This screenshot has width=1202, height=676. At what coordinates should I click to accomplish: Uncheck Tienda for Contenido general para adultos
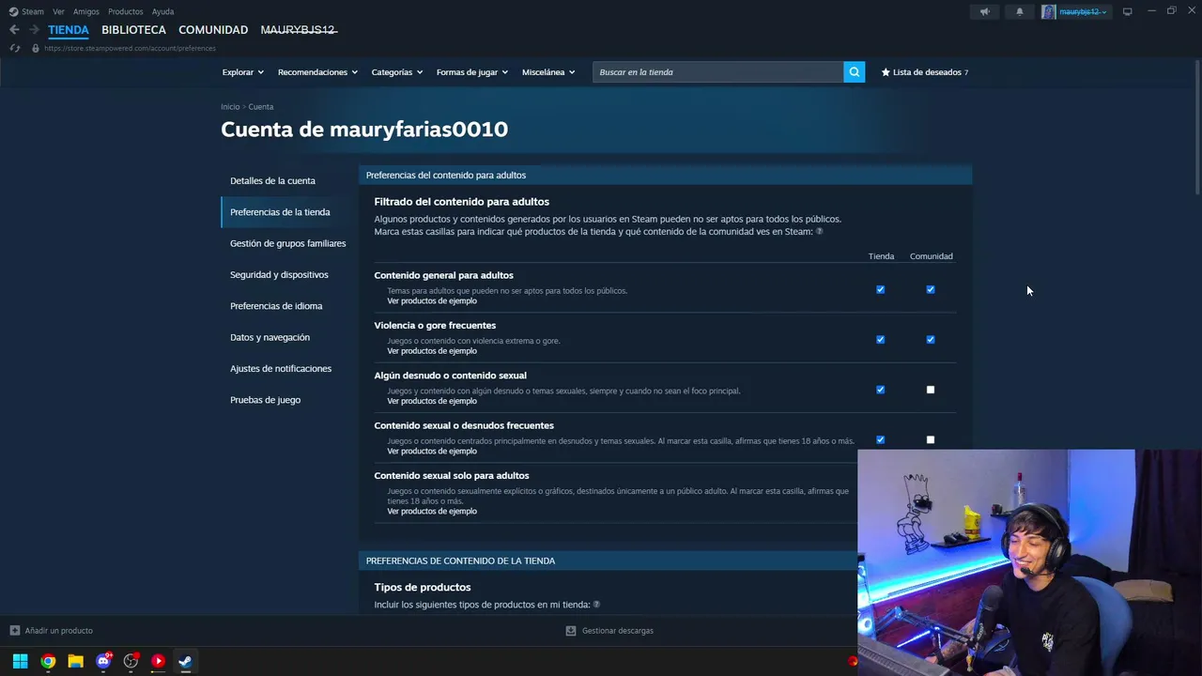tap(880, 289)
